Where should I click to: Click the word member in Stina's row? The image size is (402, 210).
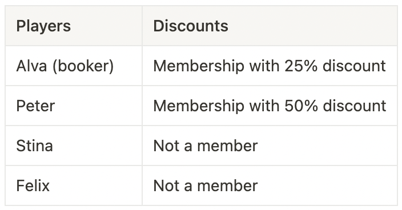click(x=227, y=146)
